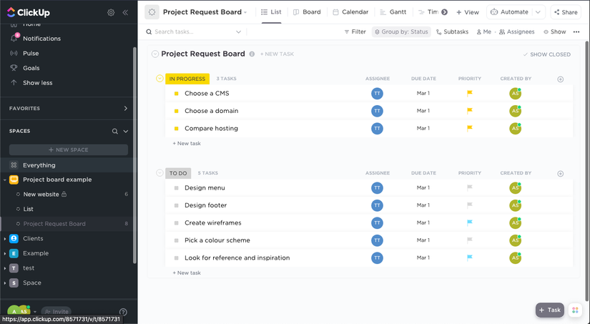Screen dimensions: 590x324
Task: Click the info icon next to list name
Action: [252, 54]
